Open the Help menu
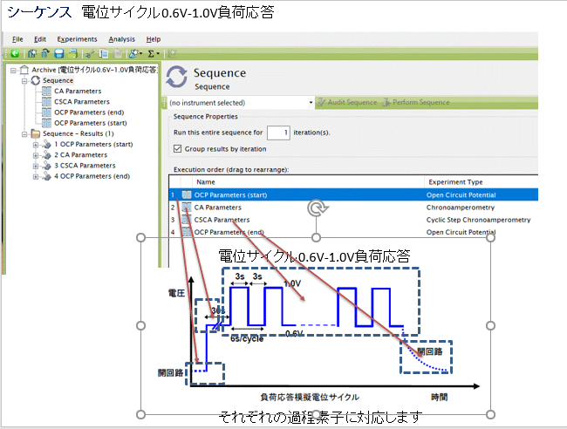 [154, 39]
